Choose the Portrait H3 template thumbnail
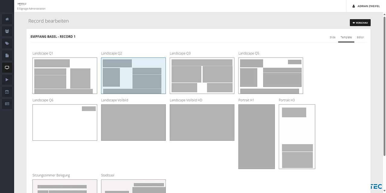Viewport: 386px width, 193px height. (x=297, y=137)
